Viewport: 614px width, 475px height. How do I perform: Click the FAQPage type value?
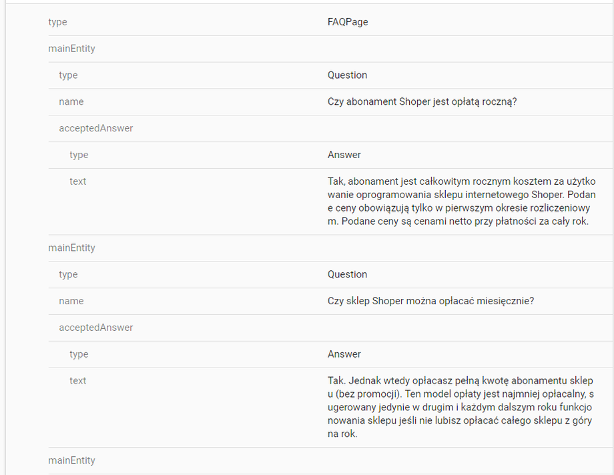tap(348, 22)
